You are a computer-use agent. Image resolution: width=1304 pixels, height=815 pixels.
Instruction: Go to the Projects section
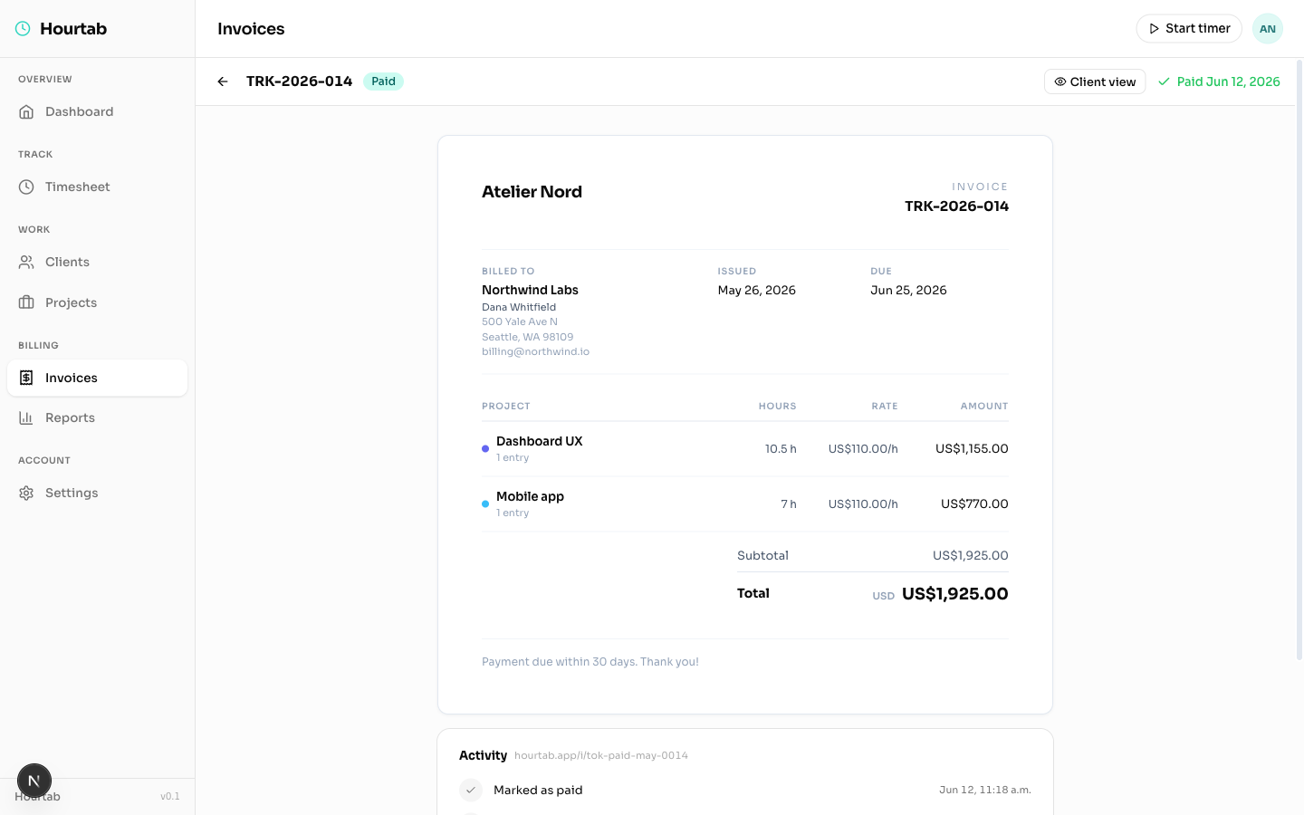click(97, 302)
